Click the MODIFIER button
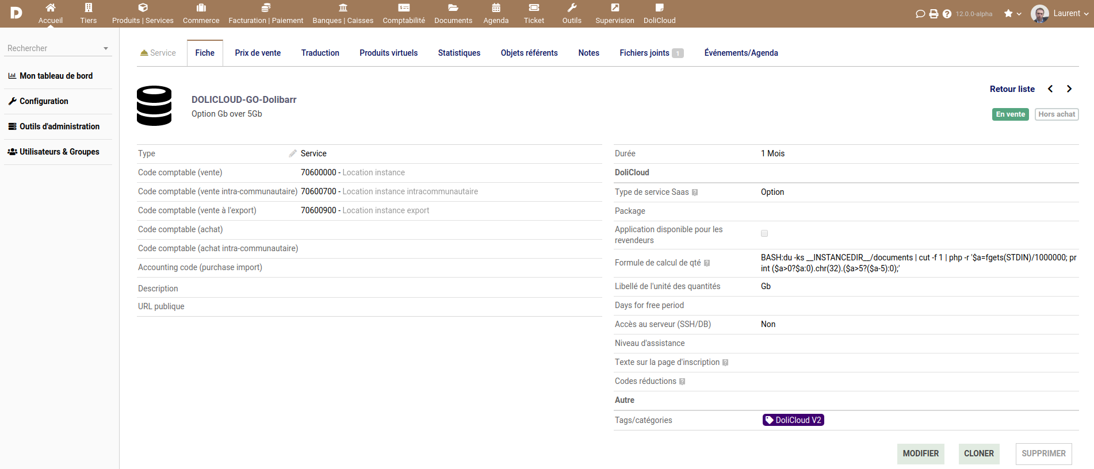The width and height of the screenshot is (1094, 469). tap(920, 453)
